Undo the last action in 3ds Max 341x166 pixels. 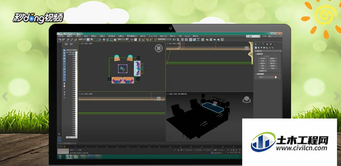click(60, 39)
